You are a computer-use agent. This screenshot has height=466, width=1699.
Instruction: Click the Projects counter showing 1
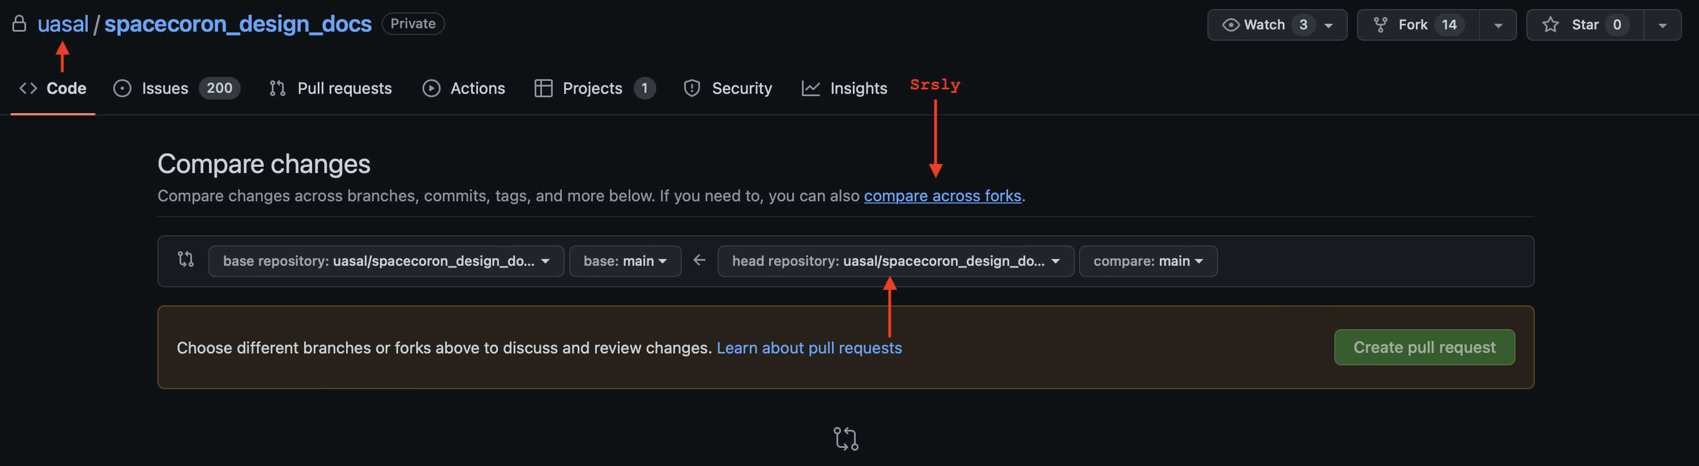(x=644, y=88)
